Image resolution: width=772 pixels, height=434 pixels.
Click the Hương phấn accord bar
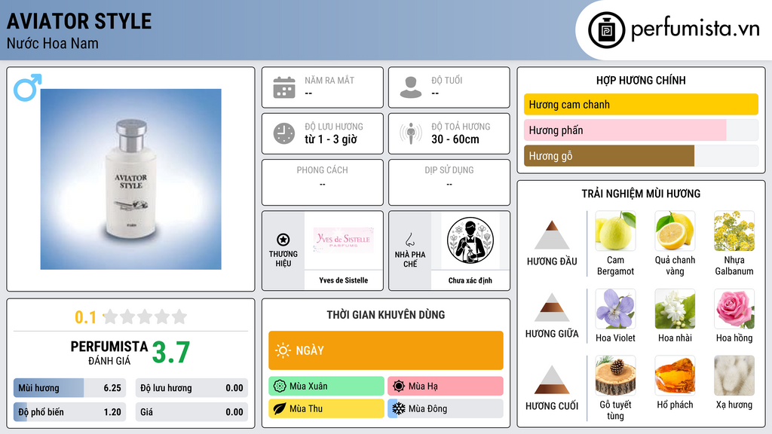click(x=641, y=130)
